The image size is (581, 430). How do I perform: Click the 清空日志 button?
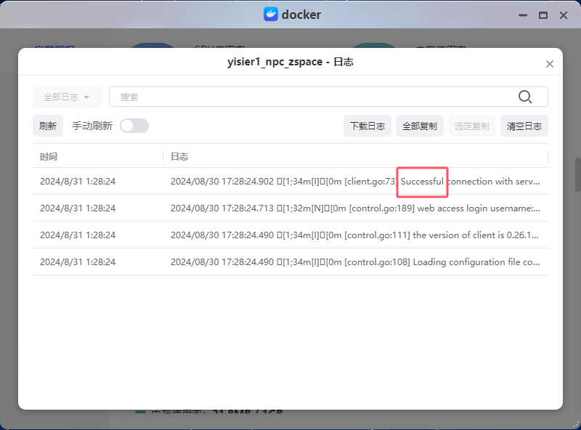click(x=524, y=126)
